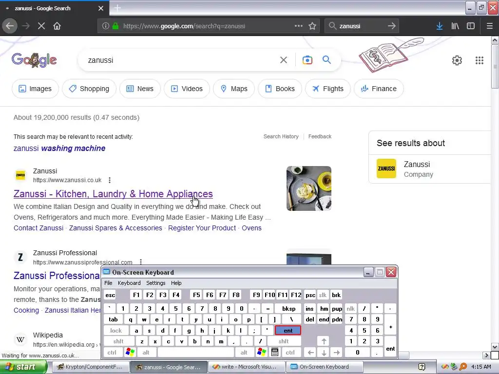Toggle left alt key on On-Screen Keyboard

[146, 353]
